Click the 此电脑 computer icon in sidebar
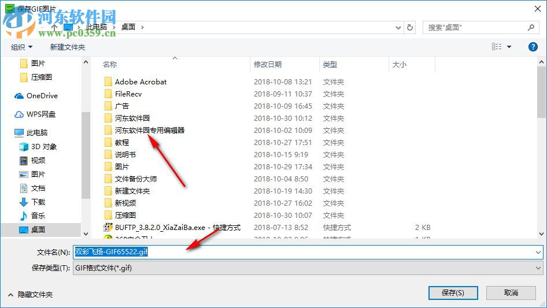The width and height of the screenshot is (547, 308). click(19, 132)
